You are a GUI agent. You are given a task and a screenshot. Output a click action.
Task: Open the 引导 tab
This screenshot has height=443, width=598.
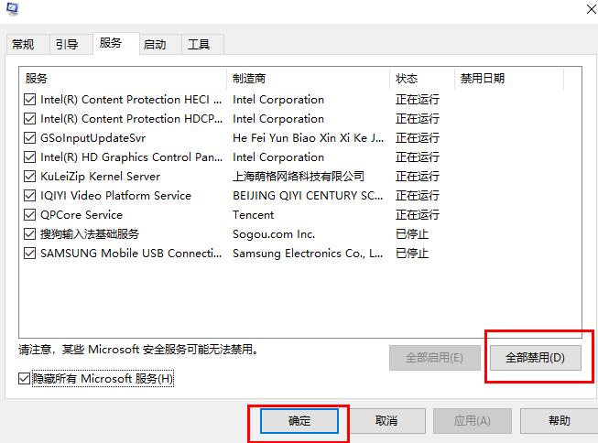(x=66, y=45)
